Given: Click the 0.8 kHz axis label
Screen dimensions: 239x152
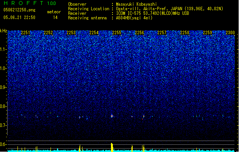Looking at the screenshot, I should (x=3, y=106).
